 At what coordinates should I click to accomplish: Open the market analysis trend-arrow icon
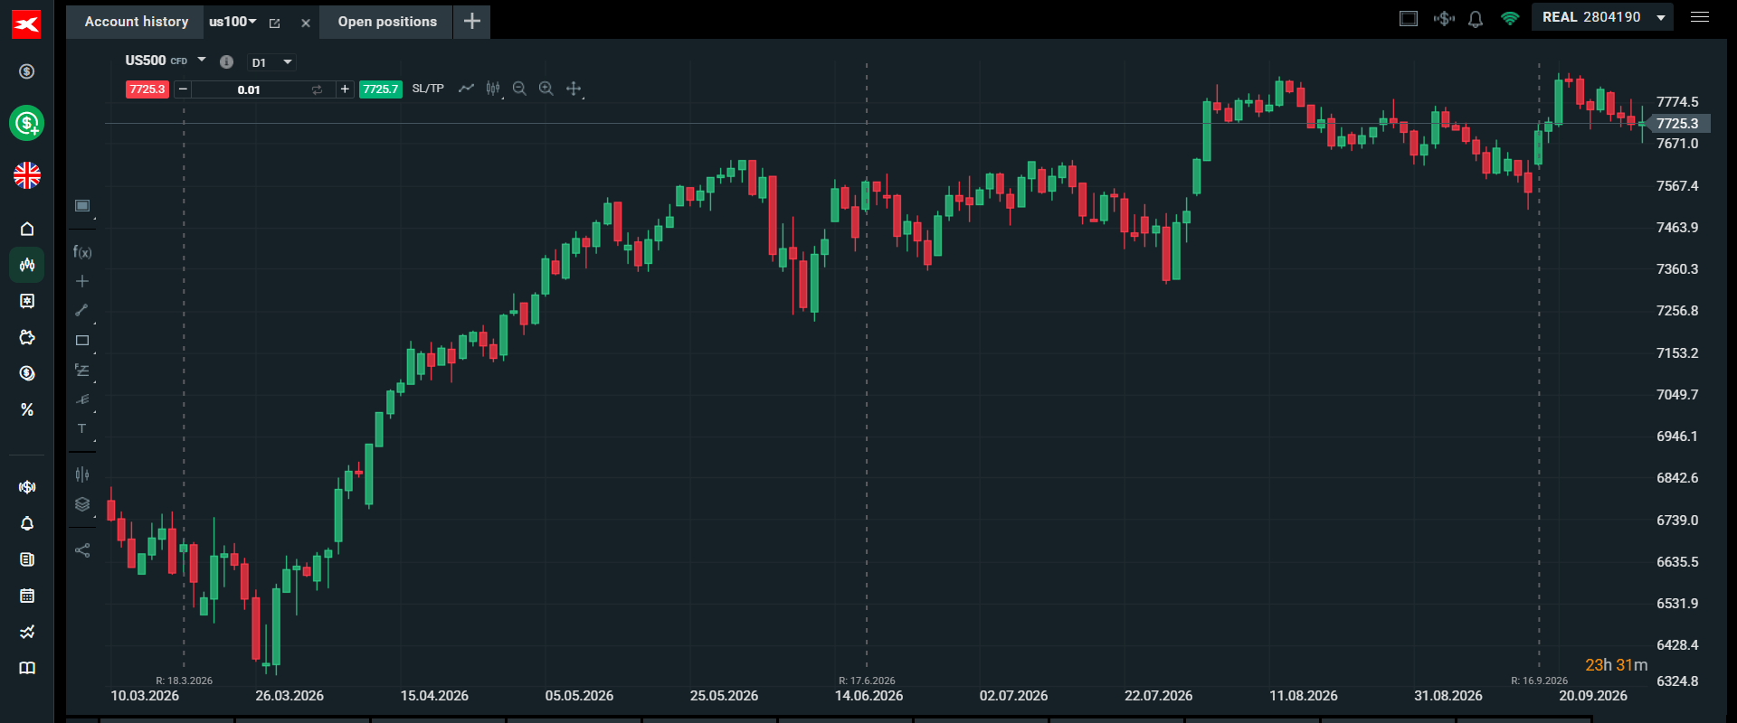point(27,632)
